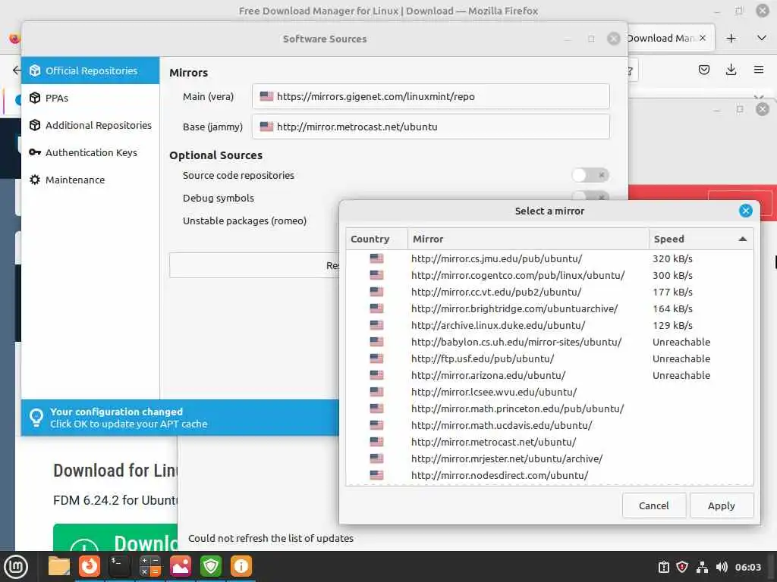This screenshot has height=582, width=777.
Task: Open Update Manager shield in taskbar
Action: (x=211, y=566)
